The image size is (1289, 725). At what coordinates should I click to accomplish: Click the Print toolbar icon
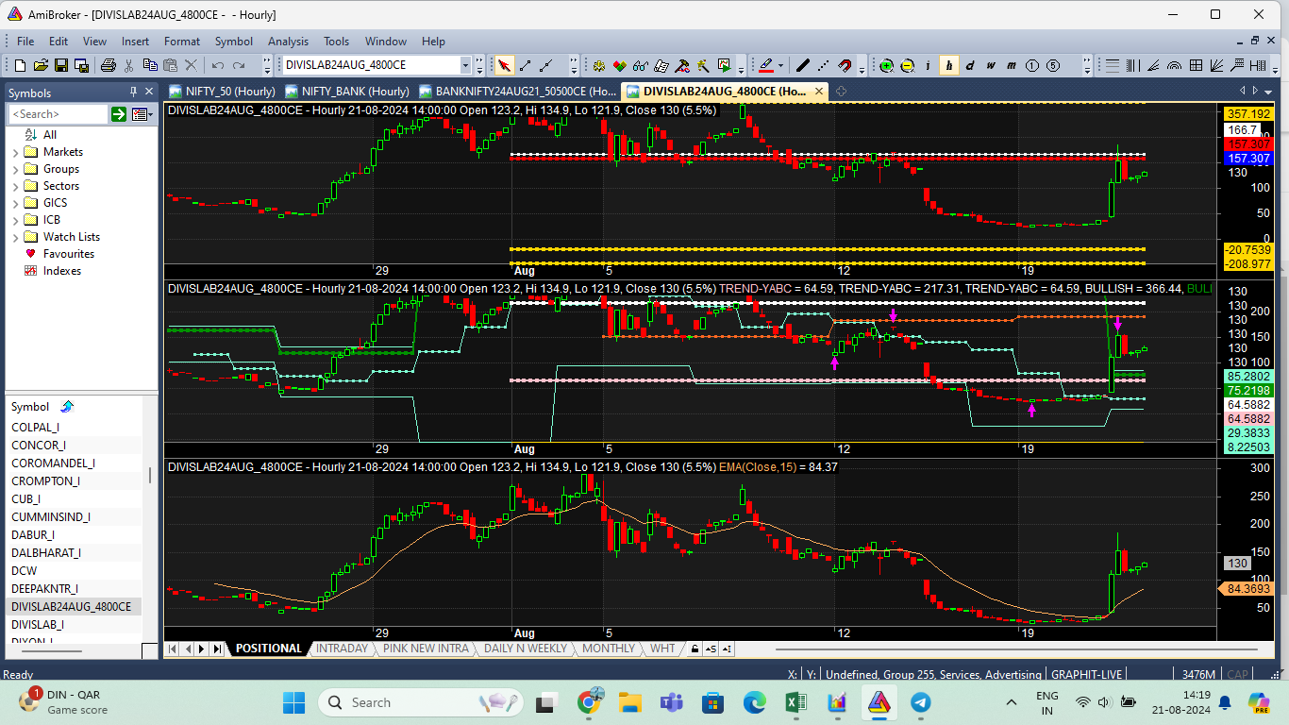[109, 65]
